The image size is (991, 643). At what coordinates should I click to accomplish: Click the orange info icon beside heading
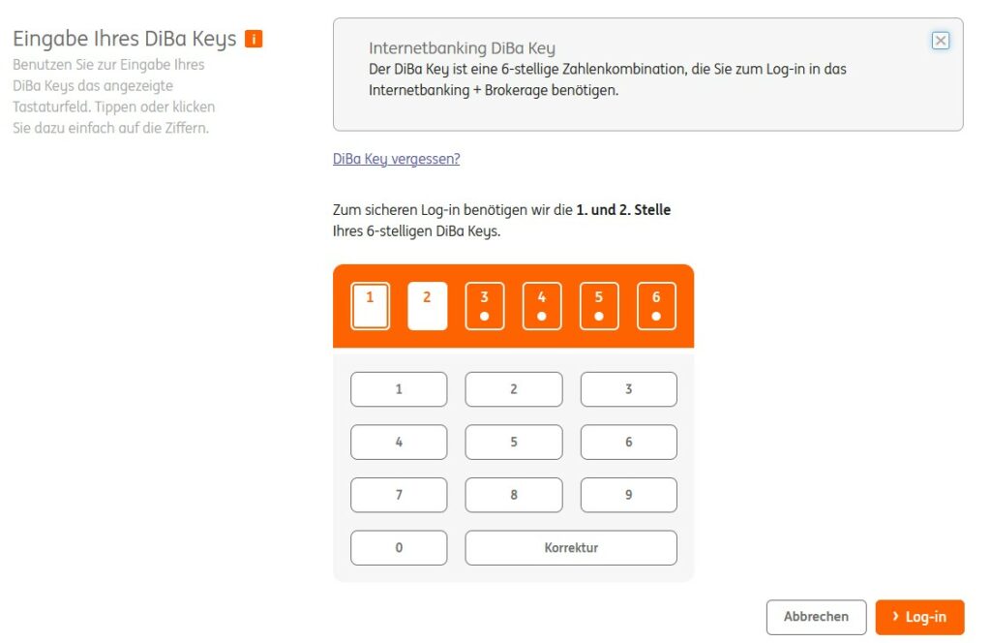tap(254, 39)
